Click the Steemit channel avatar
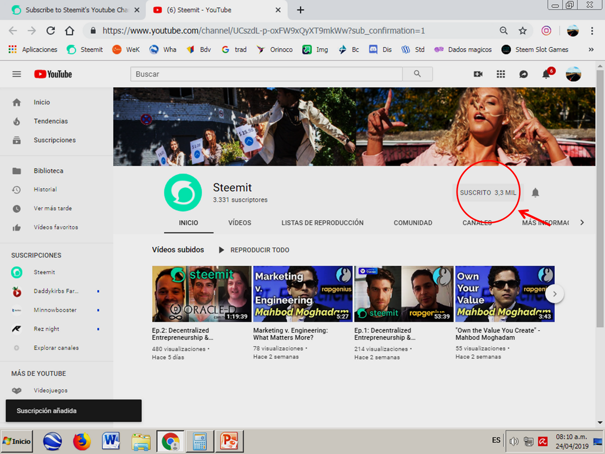The width and height of the screenshot is (605, 454). 183,192
